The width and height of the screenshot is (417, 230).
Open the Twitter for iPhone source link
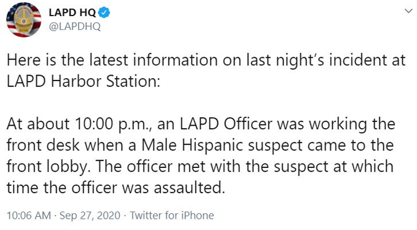tap(172, 215)
